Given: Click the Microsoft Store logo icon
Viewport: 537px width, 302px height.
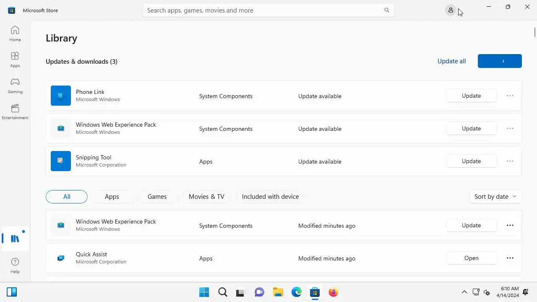Looking at the screenshot, I should pyautogui.click(x=12, y=10).
